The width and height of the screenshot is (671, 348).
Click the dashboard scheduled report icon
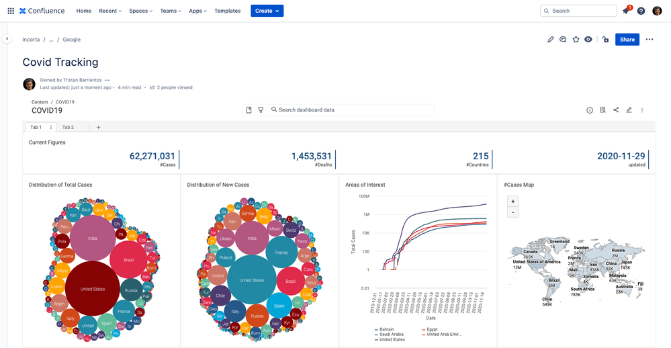point(602,110)
